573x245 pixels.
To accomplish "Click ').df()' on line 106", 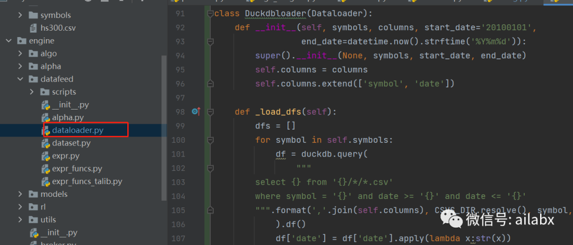I will (291, 224).
